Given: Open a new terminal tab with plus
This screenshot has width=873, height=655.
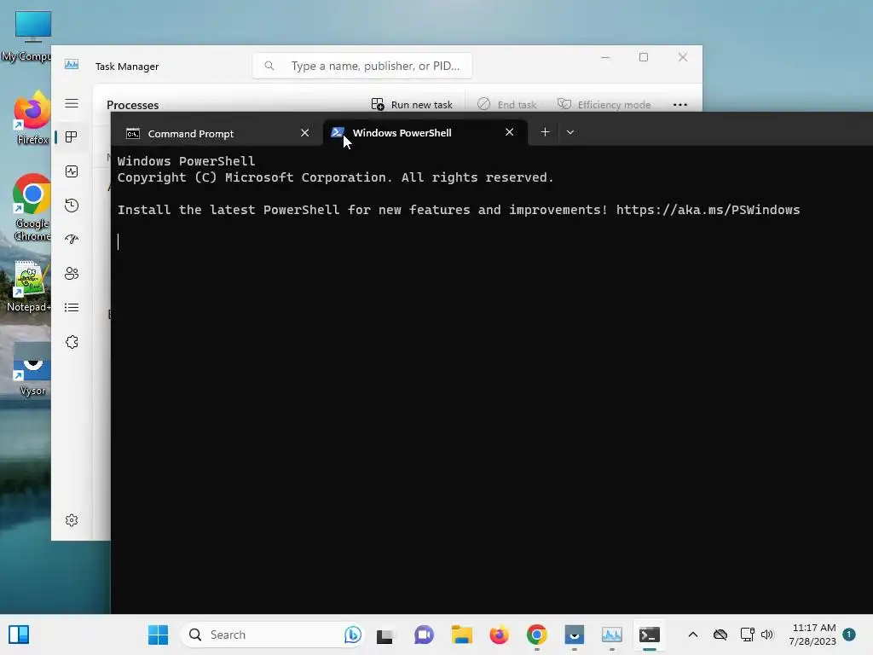Looking at the screenshot, I should click(x=545, y=132).
